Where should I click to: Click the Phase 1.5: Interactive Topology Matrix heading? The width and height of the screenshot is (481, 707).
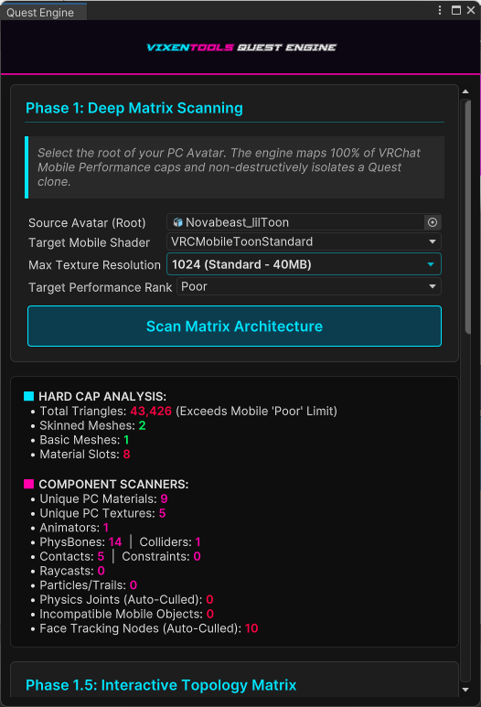pyautogui.click(x=161, y=685)
